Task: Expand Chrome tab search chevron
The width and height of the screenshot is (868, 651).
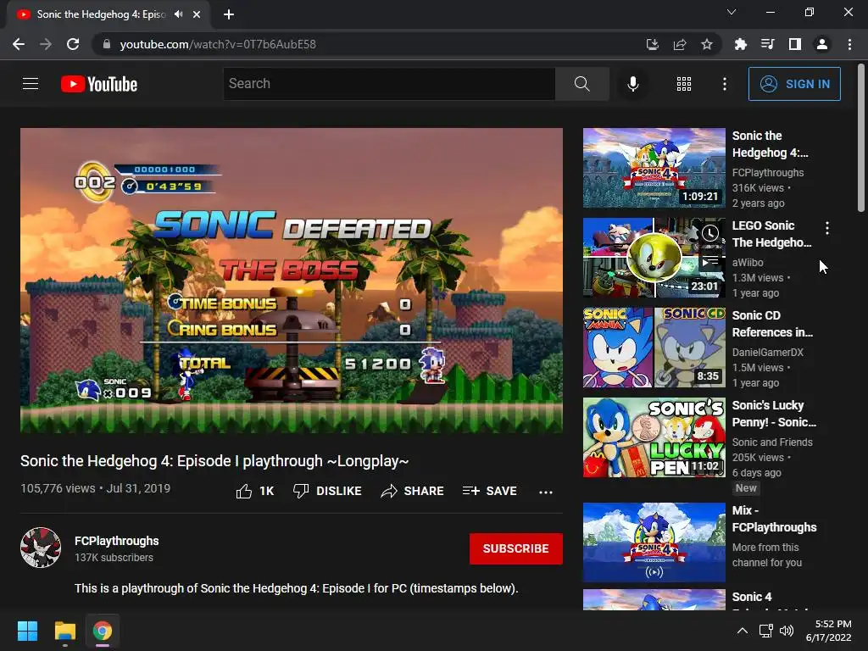Action: pos(732,12)
